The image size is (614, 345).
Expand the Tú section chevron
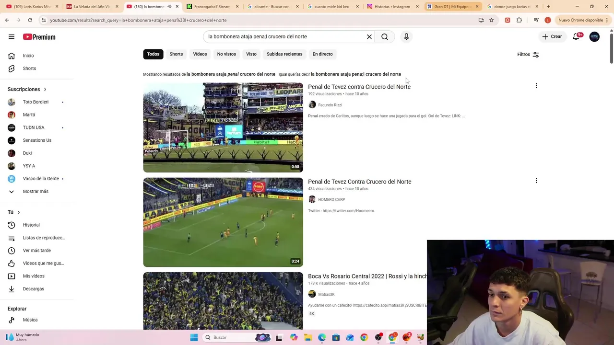pyautogui.click(x=19, y=212)
